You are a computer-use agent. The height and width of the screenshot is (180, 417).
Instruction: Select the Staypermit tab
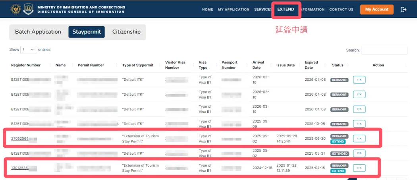click(x=87, y=32)
